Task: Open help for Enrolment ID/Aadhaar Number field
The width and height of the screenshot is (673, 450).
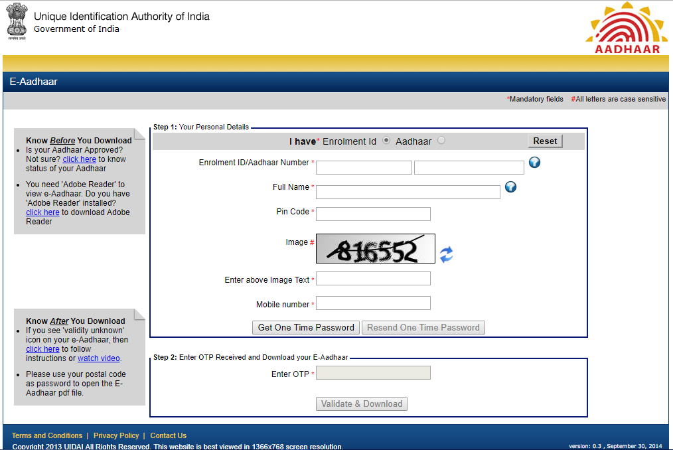Action: click(x=534, y=162)
